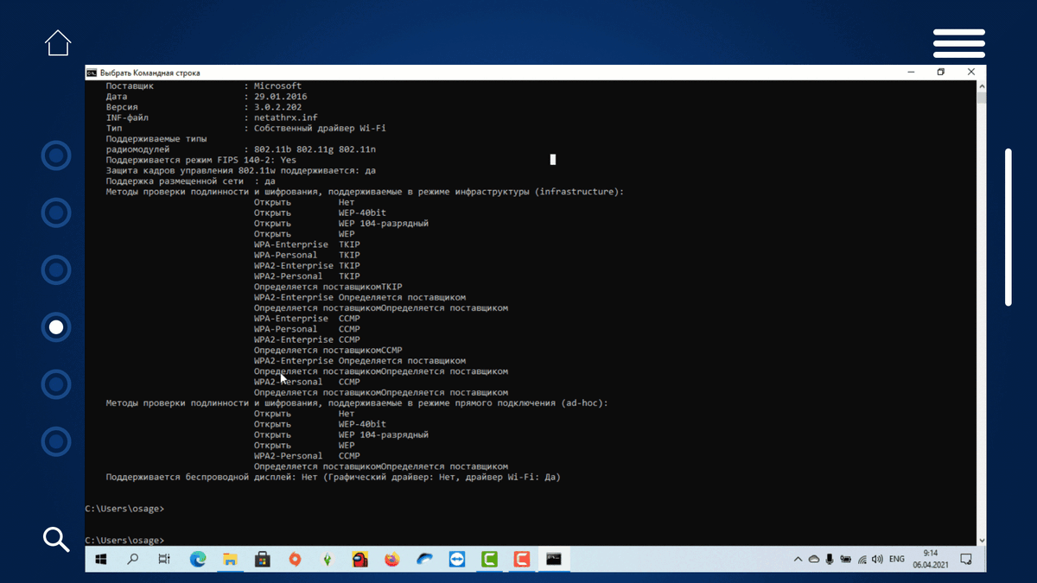
Task: Open File Explorer from the taskbar
Action: [x=231, y=560]
